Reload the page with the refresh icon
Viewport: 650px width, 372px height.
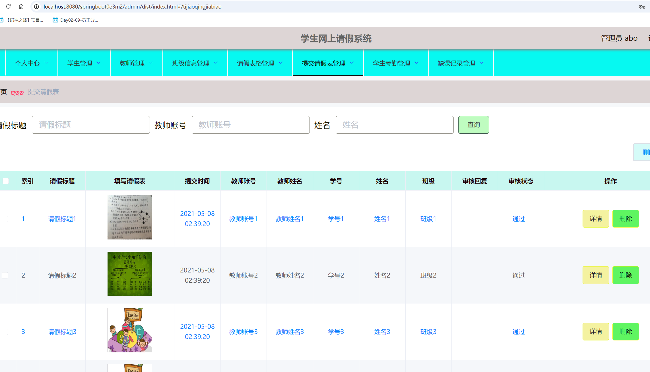coord(8,7)
